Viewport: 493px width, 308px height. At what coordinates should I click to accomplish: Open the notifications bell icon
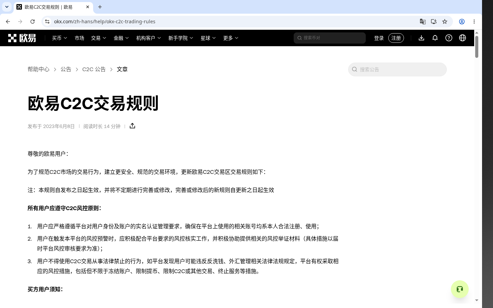click(x=435, y=38)
